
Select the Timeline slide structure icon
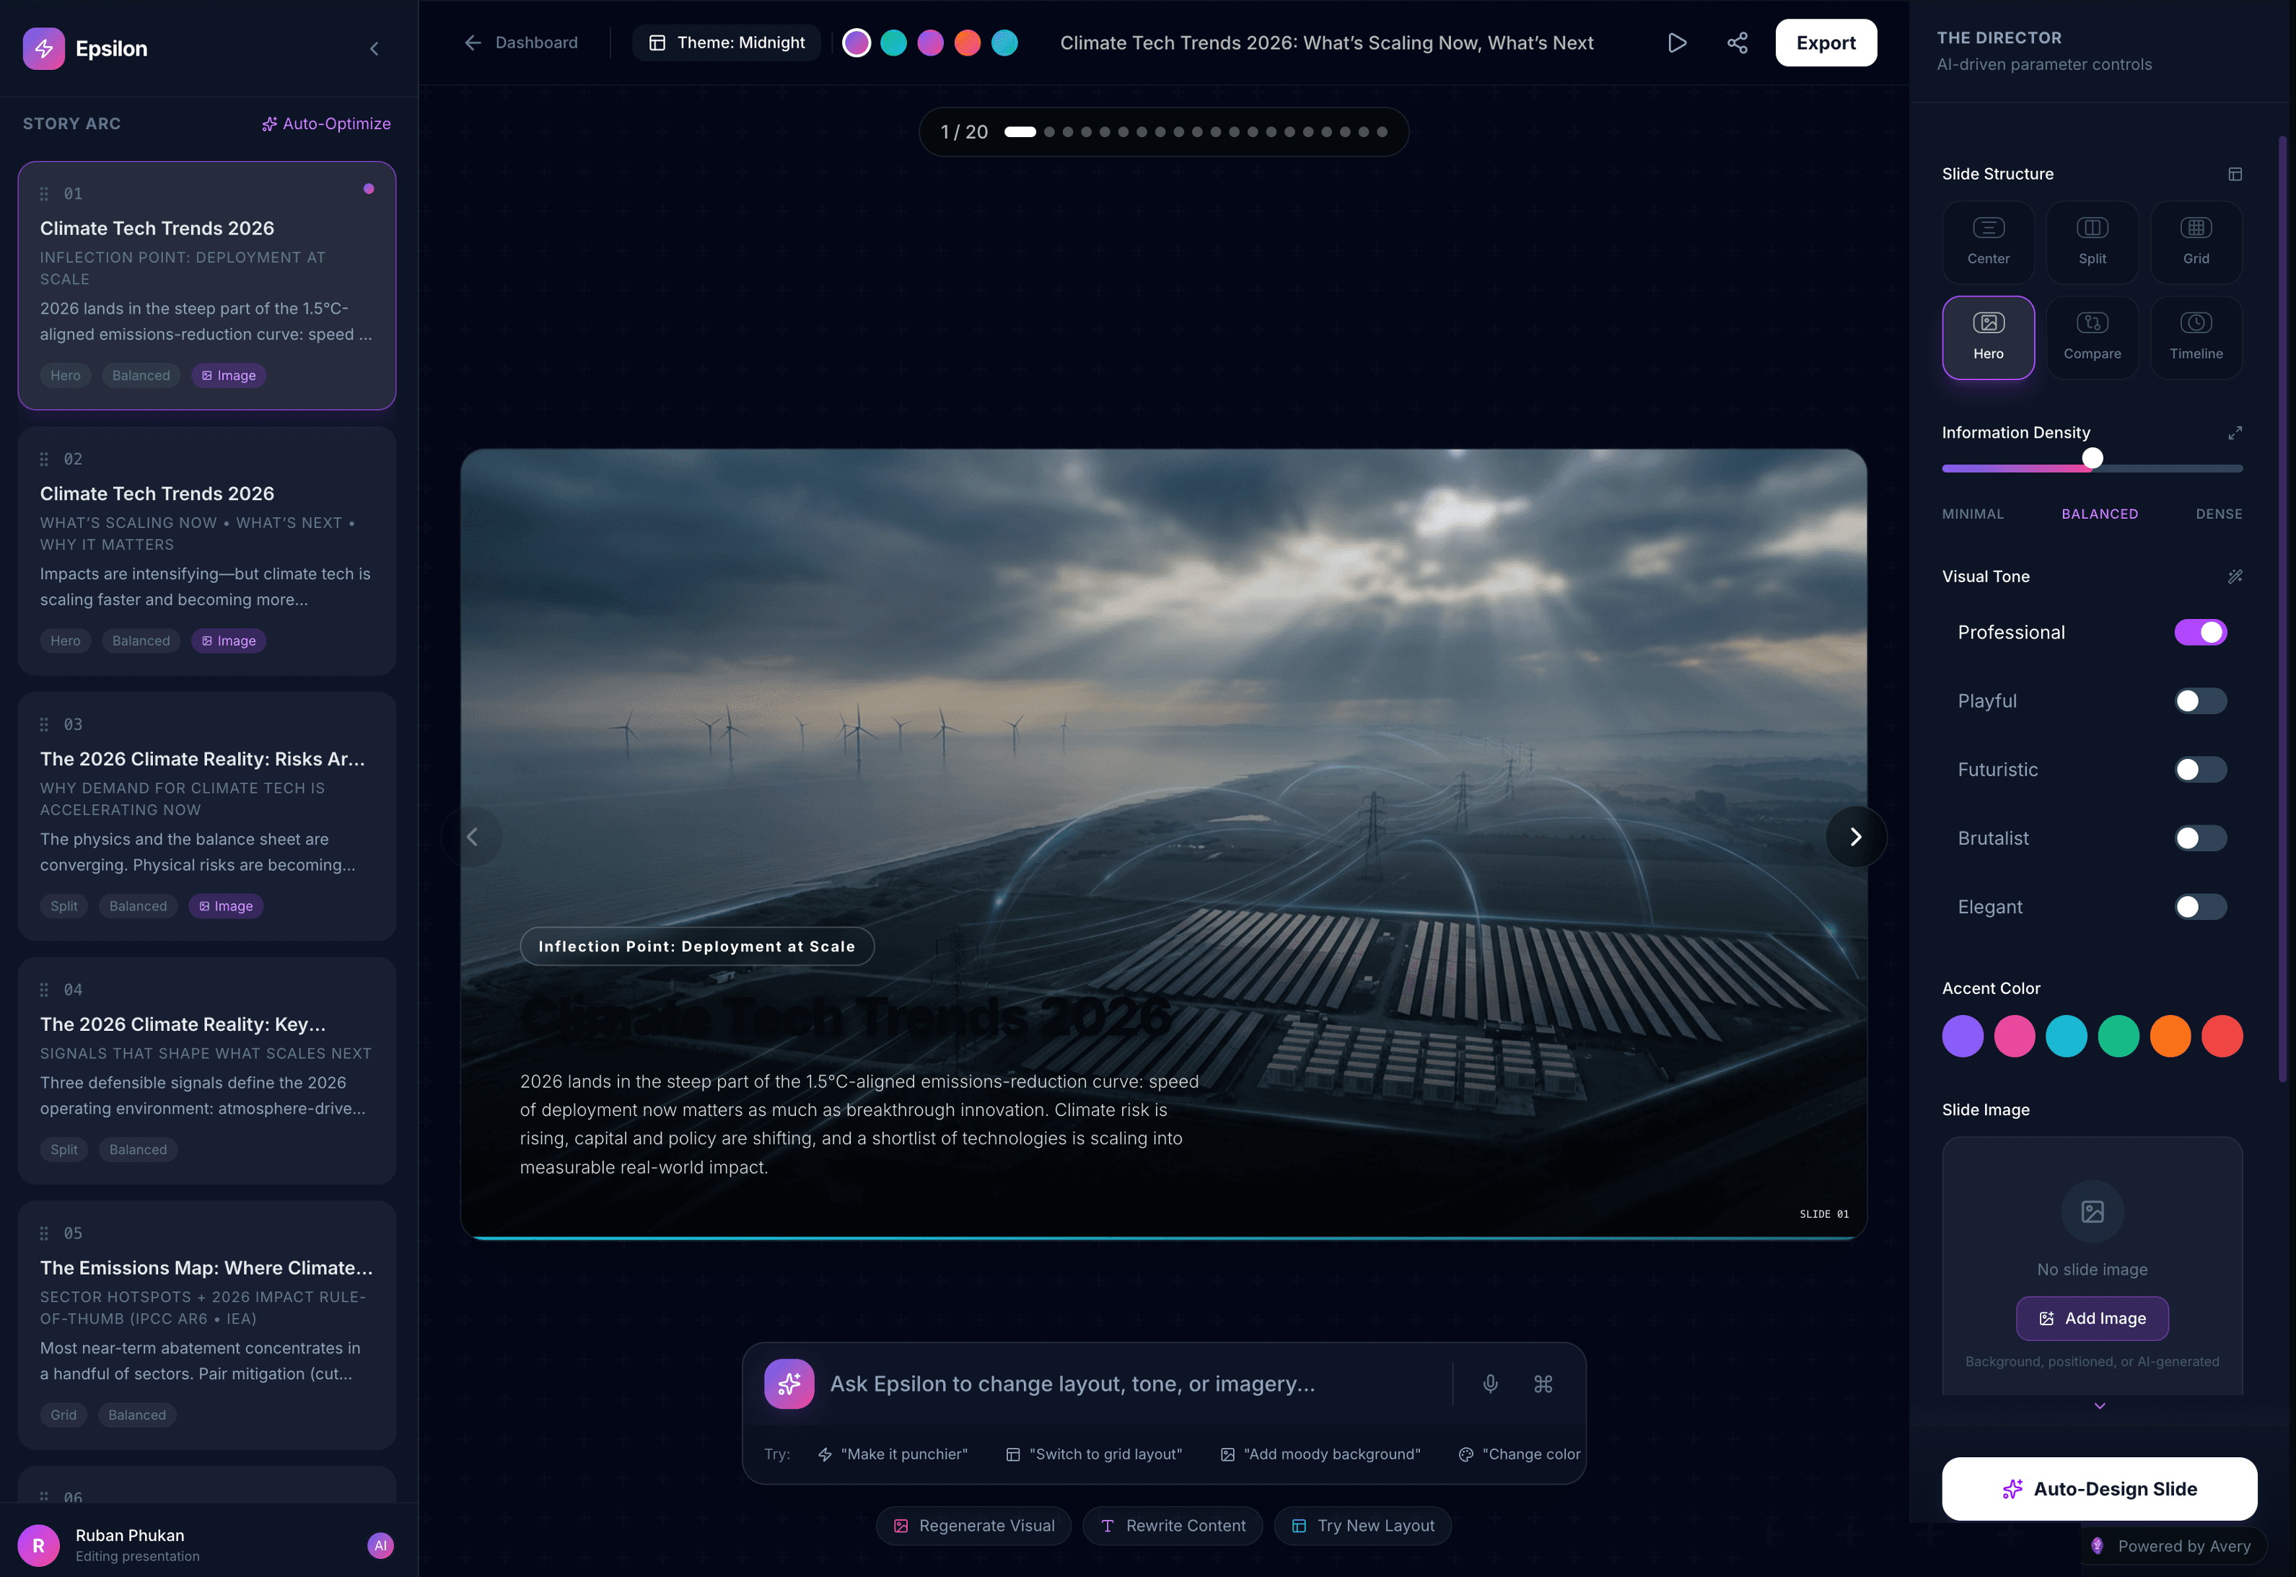(2195, 337)
